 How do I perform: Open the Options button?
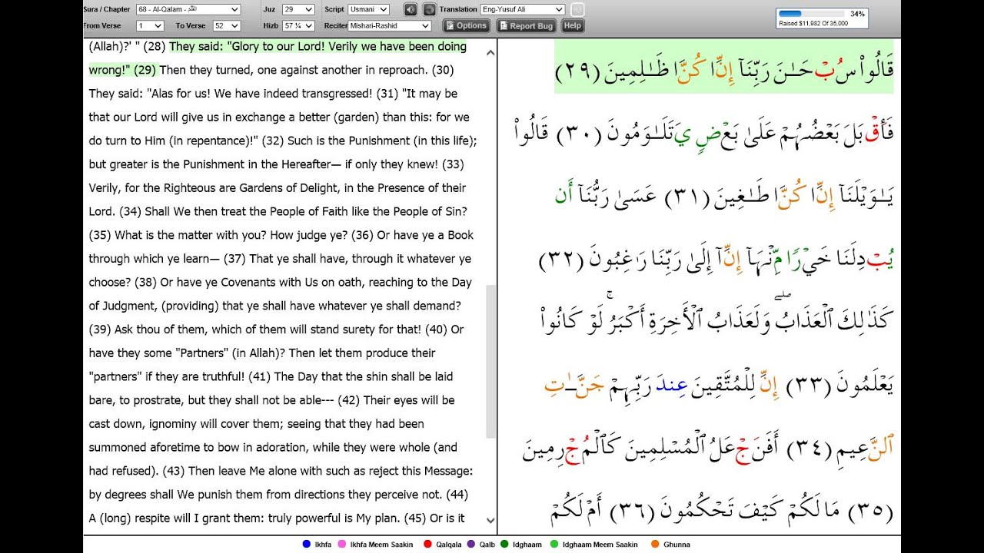pos(467,25)
